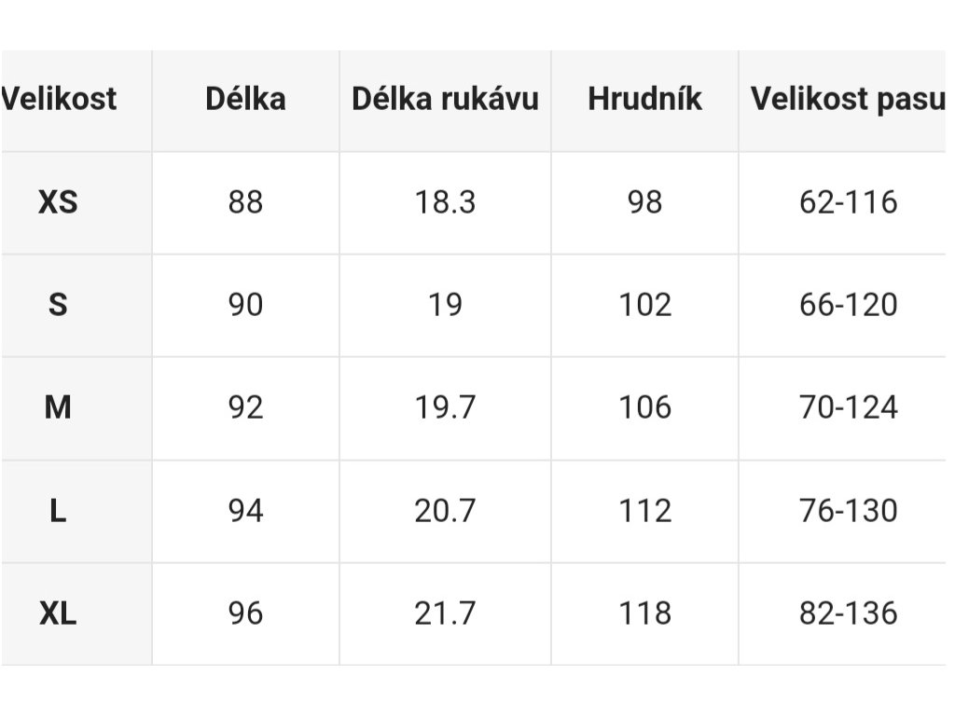This screenshot has height=716, width=955.
Task: Click the XL size row label
Action: (58, 613)
